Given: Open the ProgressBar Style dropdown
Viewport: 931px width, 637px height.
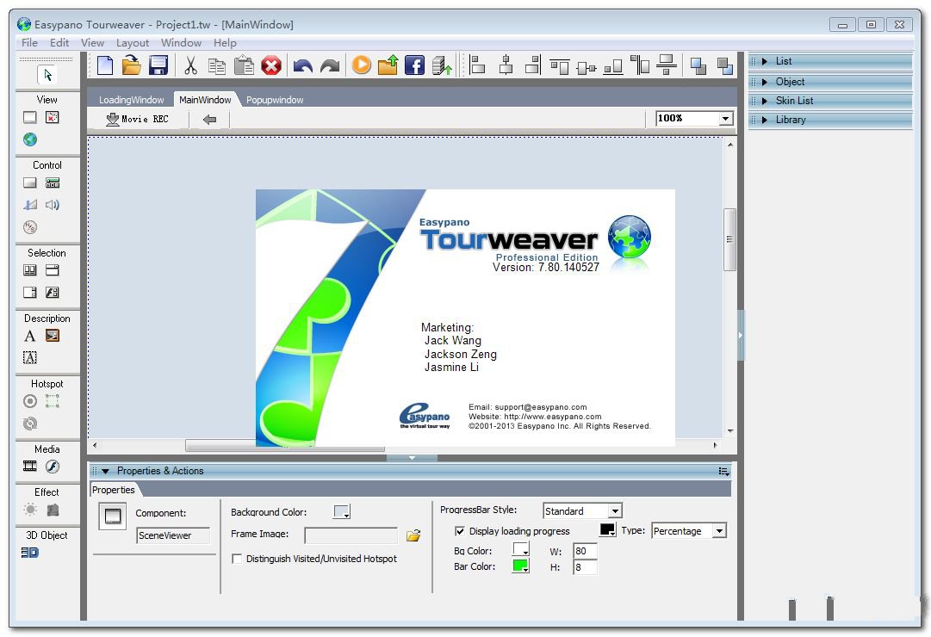Looking at the screenshot, I should 615,510.
